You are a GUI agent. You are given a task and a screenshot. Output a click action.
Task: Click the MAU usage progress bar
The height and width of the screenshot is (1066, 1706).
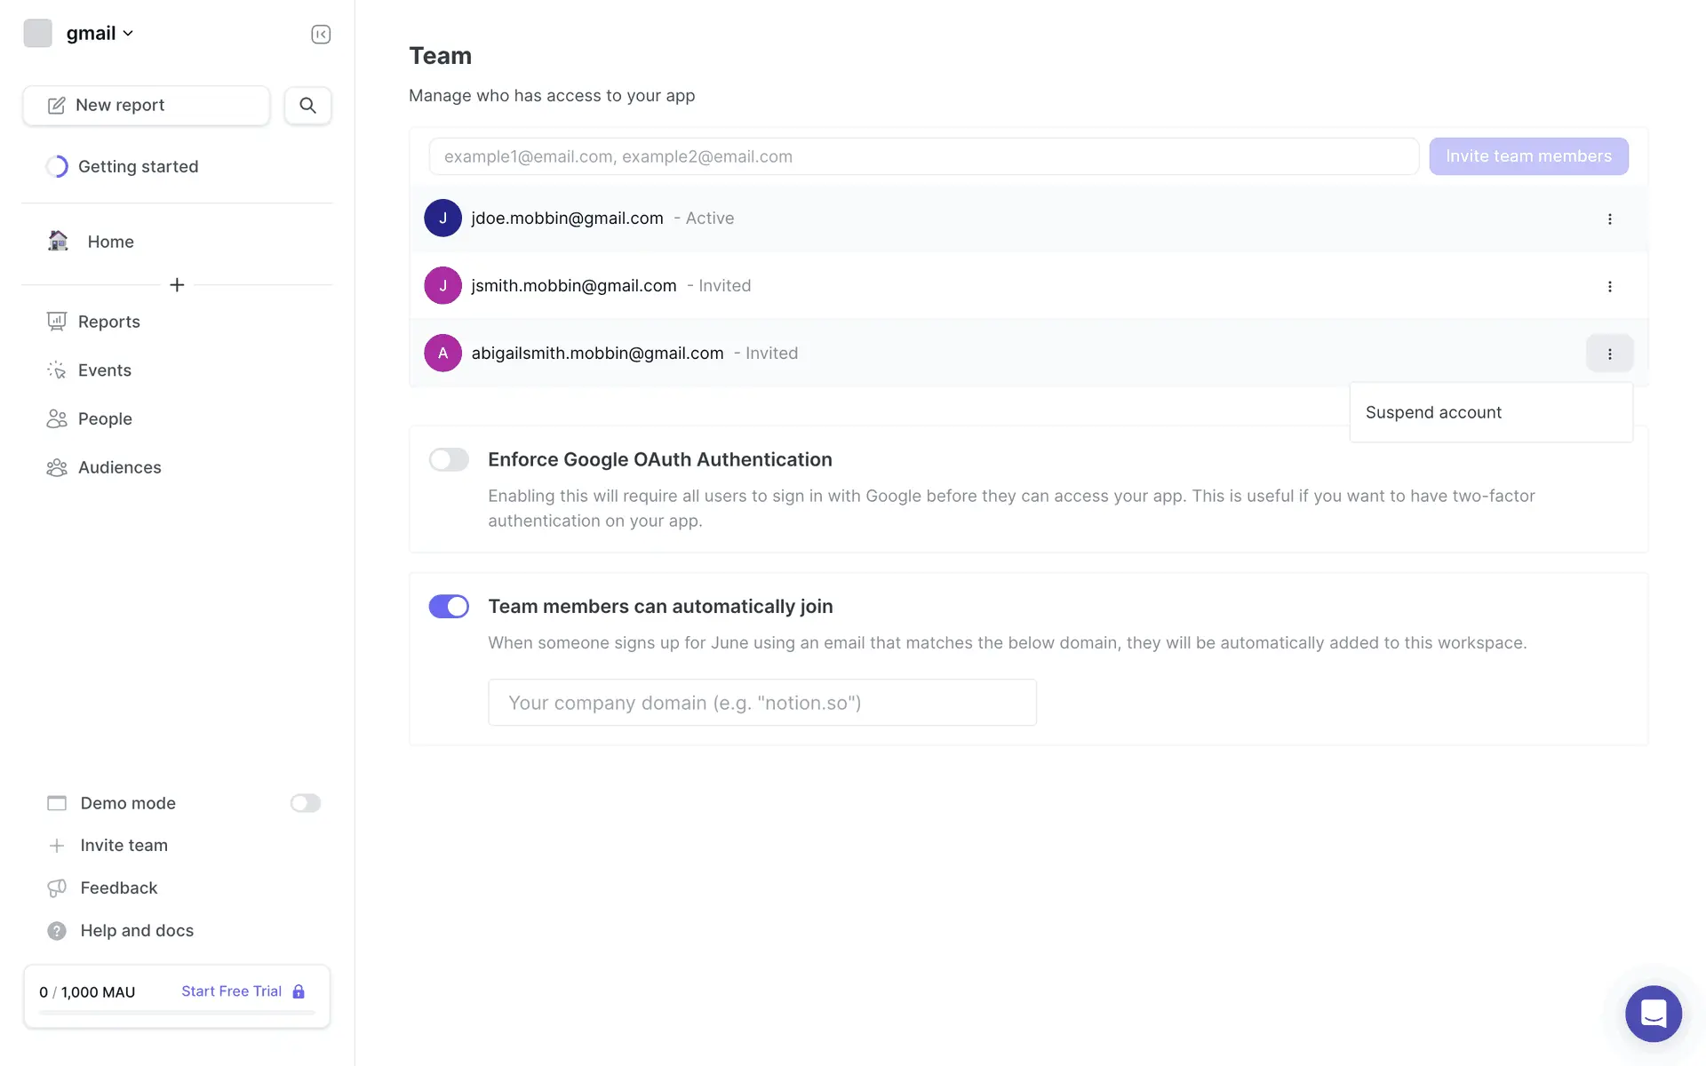tap(177, 1013)
